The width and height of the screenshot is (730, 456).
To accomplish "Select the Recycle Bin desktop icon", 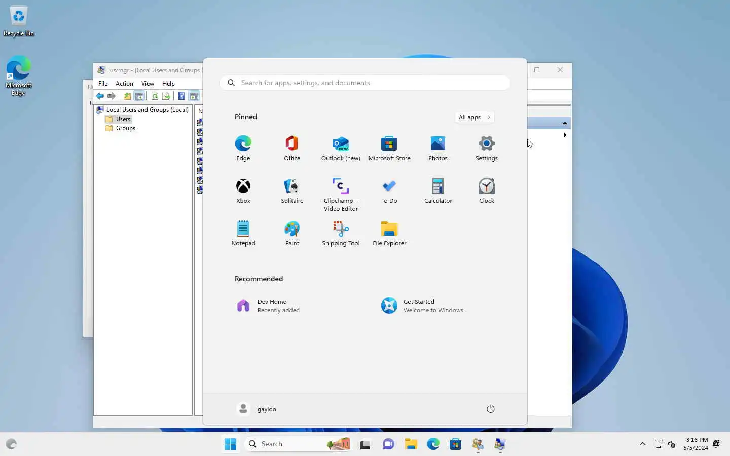I will coord(19,22).
